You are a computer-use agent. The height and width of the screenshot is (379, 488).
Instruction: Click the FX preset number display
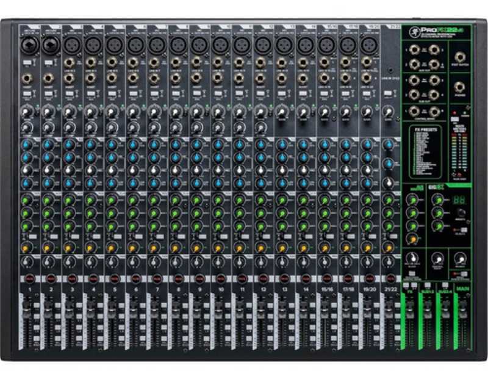point(458,200)
